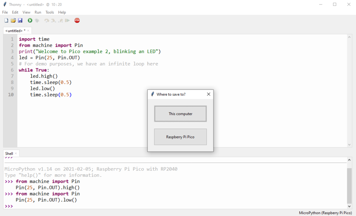
Task: Choose This computer save location
Action: pos(180,114)
